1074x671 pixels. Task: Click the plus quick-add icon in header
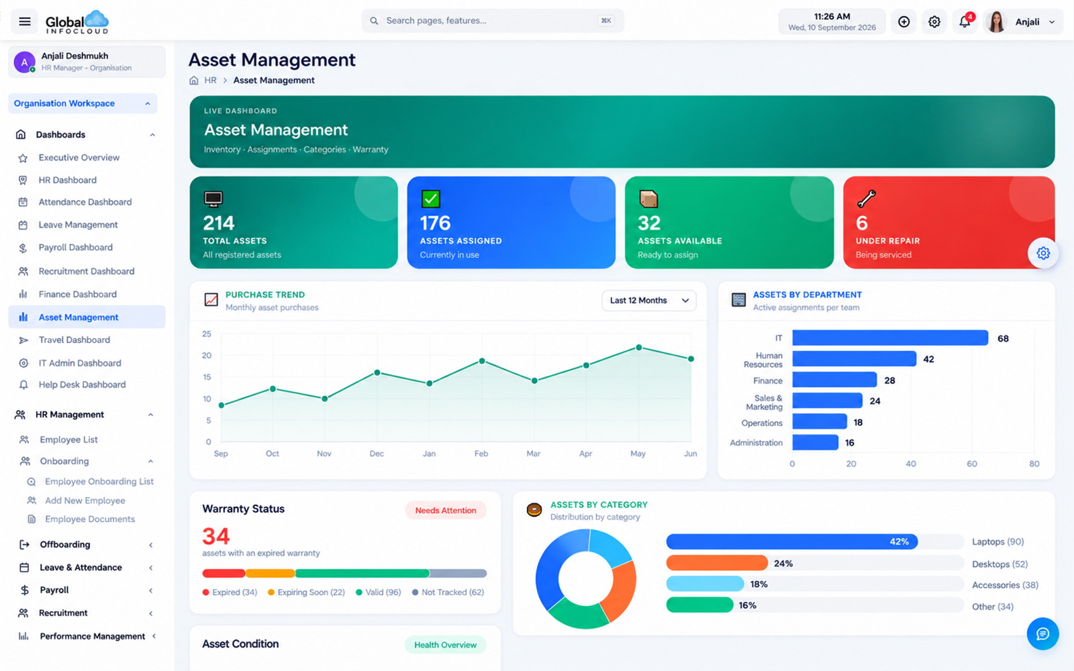(904, 22)
